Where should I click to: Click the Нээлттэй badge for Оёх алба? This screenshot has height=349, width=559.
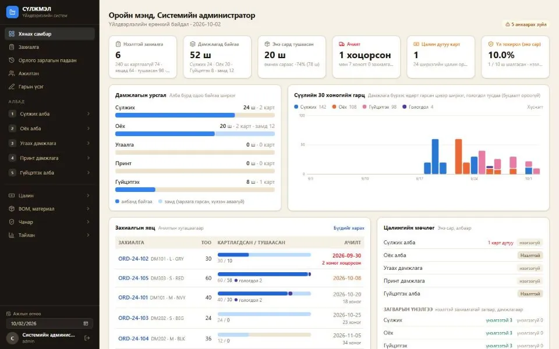pyautogui.click(x=530, y=255)
